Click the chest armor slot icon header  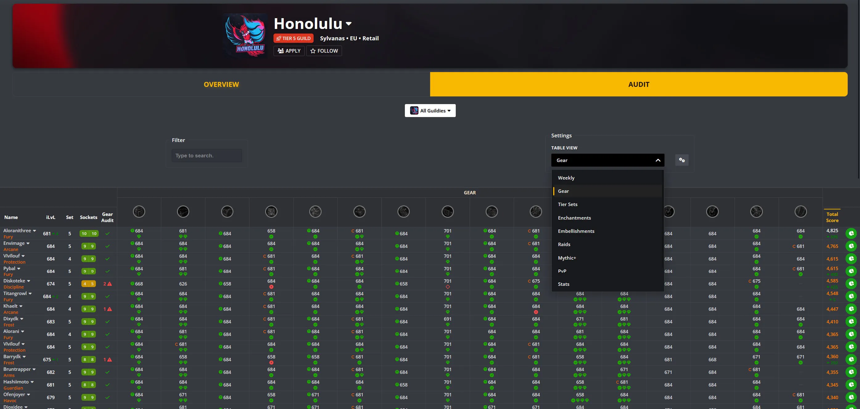315,212
